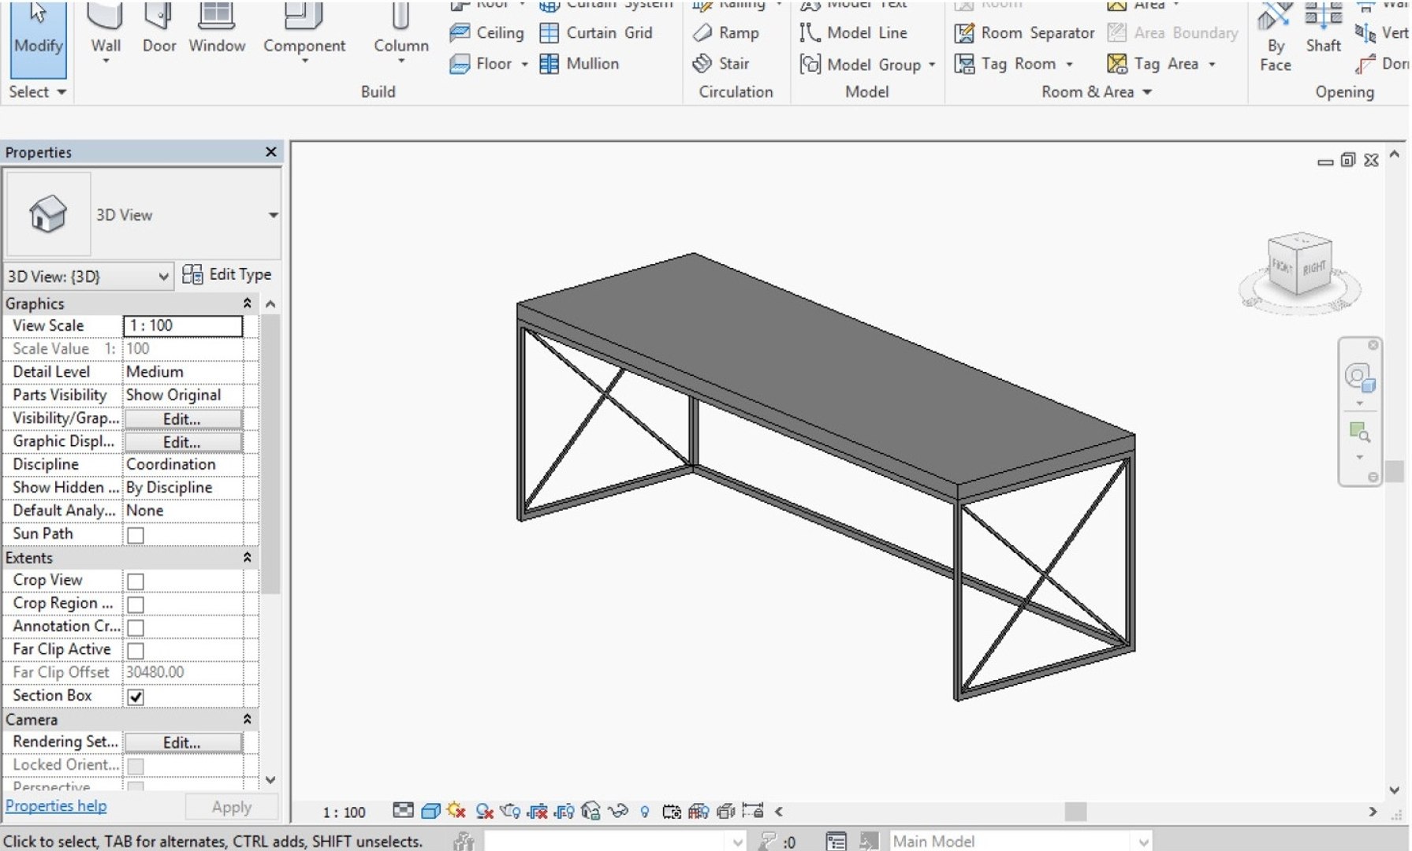This screenshot has width=1412, height=851.
Task: Toggle the Sun Path checkbox
Action: 136,535
